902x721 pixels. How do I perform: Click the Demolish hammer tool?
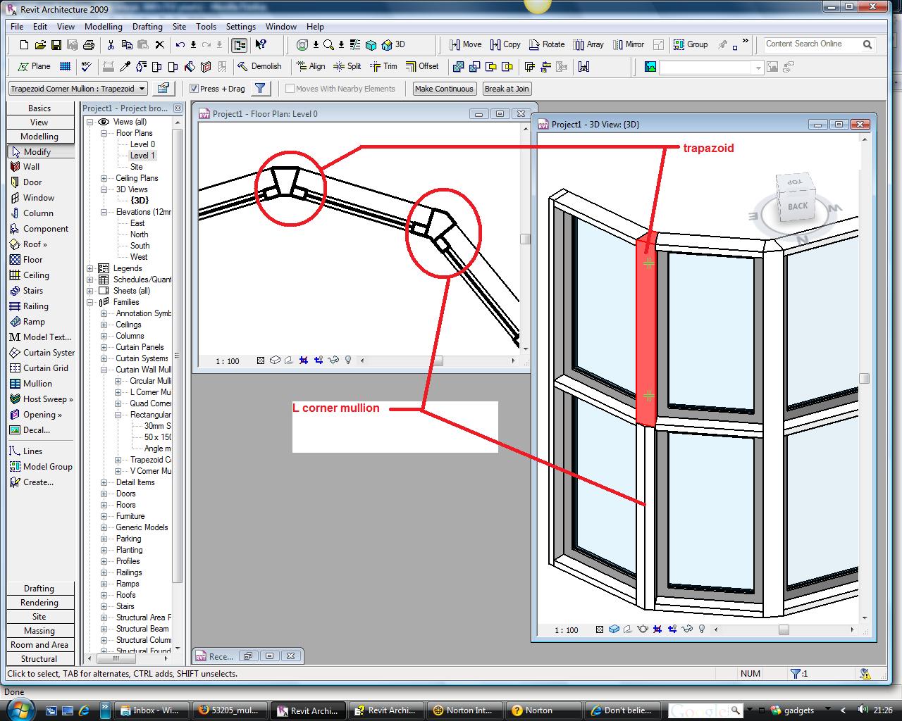coord(259,66)
